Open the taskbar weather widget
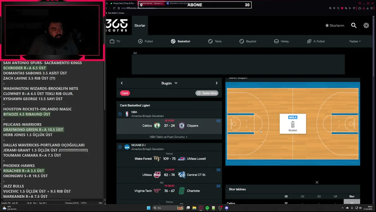Screen dimensions: 376x212 click(x=10, y=208)
